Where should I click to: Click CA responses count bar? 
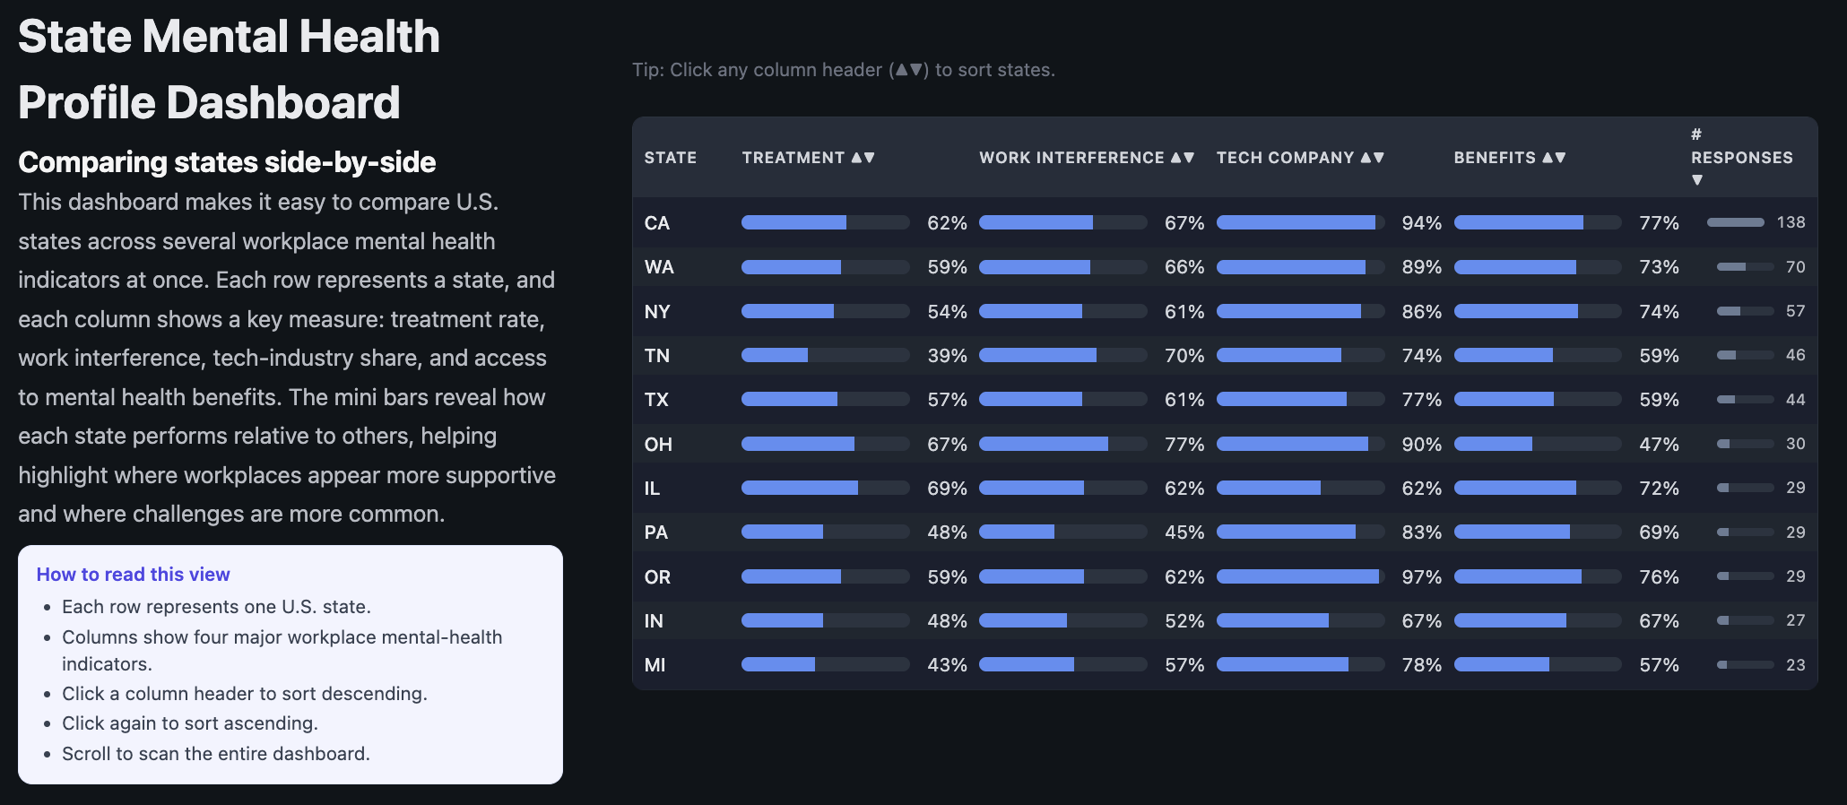point(1735,222)
